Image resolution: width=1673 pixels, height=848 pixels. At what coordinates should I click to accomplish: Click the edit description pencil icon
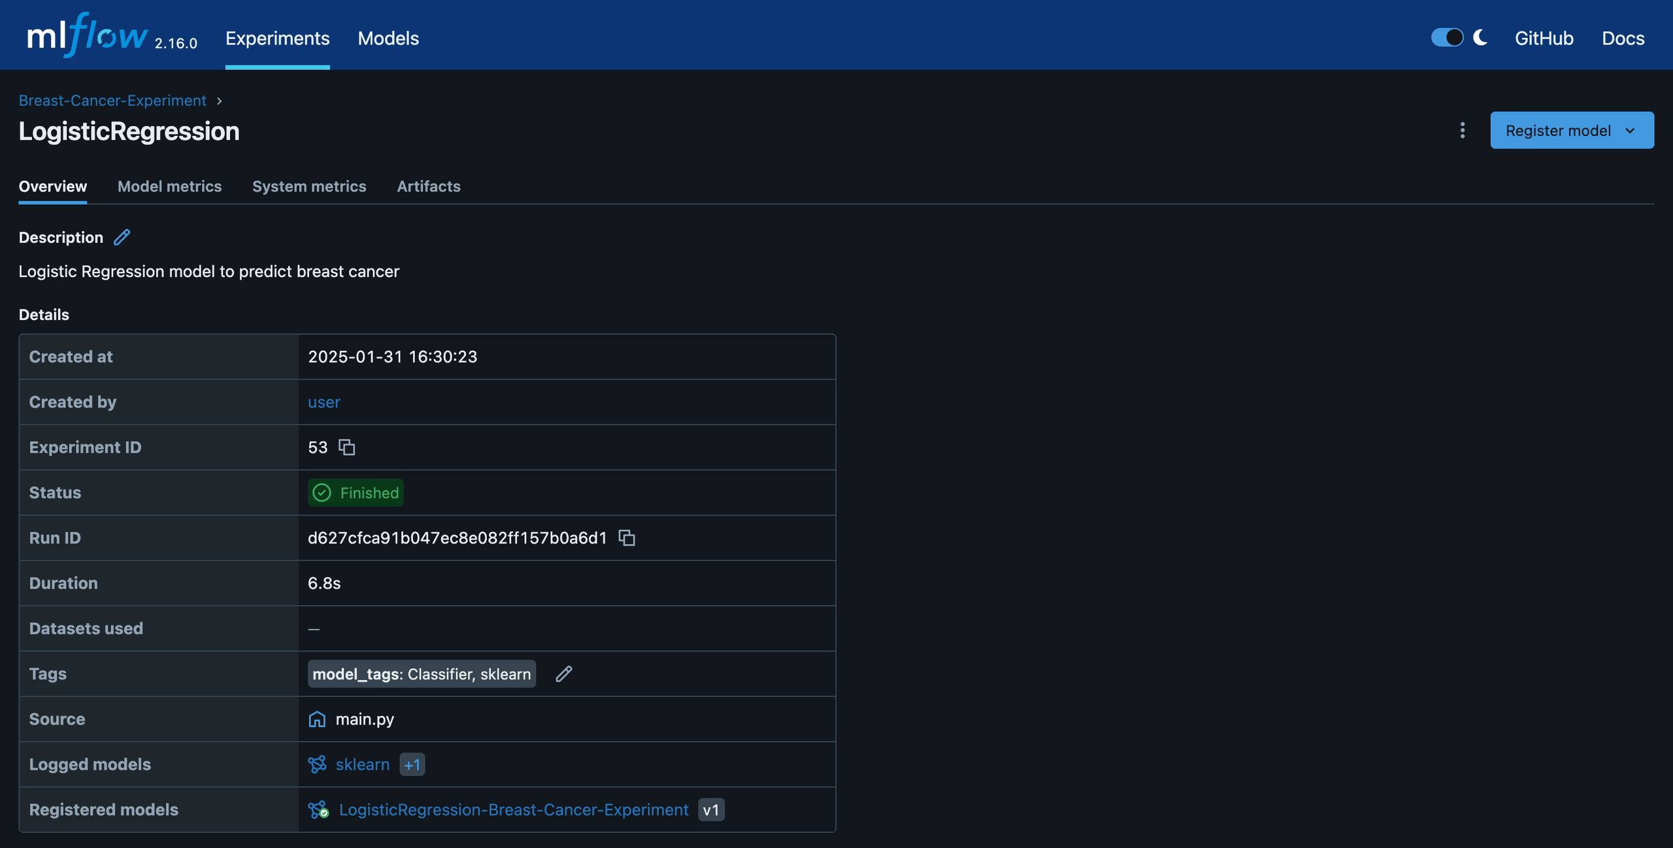(x=122, y=237)
